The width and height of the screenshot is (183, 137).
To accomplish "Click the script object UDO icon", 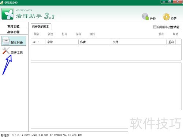I will [x=6, y=41].
